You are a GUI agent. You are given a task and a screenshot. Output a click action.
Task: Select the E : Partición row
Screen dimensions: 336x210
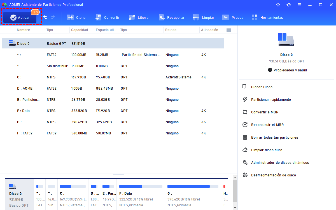[x=113, y=100]
